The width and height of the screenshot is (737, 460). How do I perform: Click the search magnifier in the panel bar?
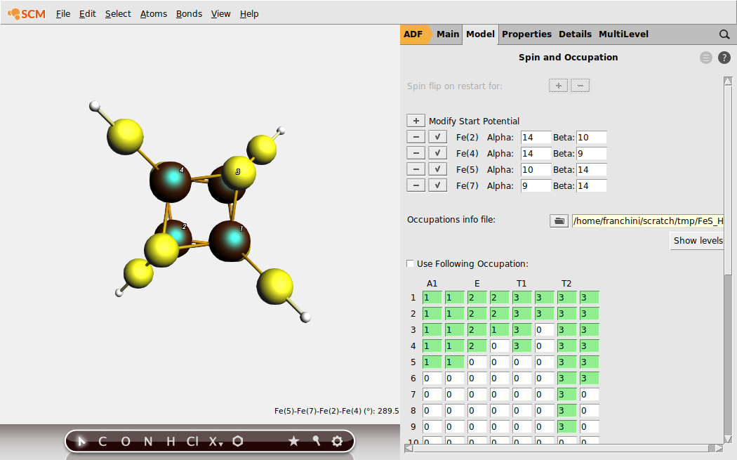click(724, 34)
